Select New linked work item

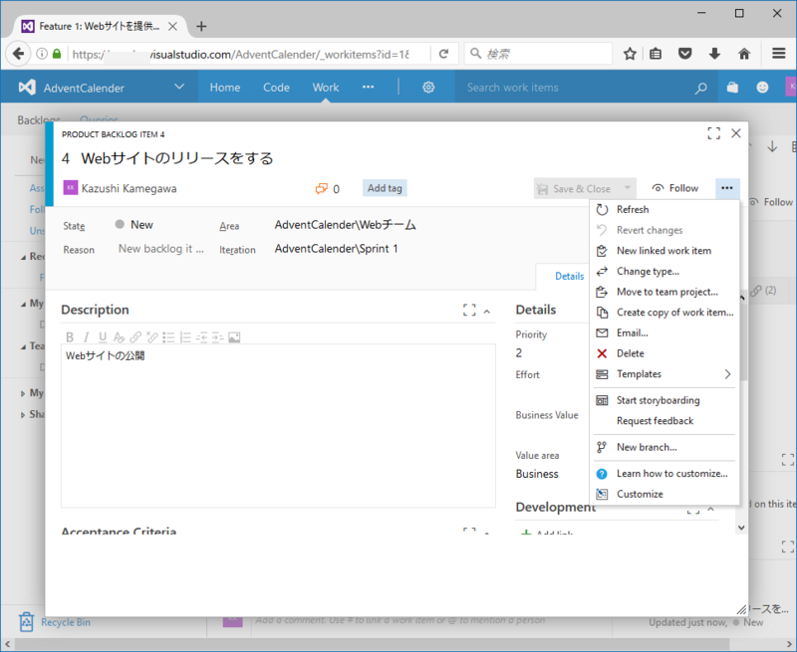[x=664, y=251]
